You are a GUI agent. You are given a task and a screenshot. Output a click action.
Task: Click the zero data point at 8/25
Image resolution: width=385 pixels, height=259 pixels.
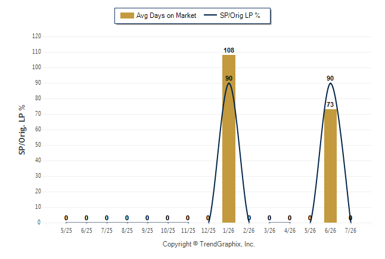point(127,218)
